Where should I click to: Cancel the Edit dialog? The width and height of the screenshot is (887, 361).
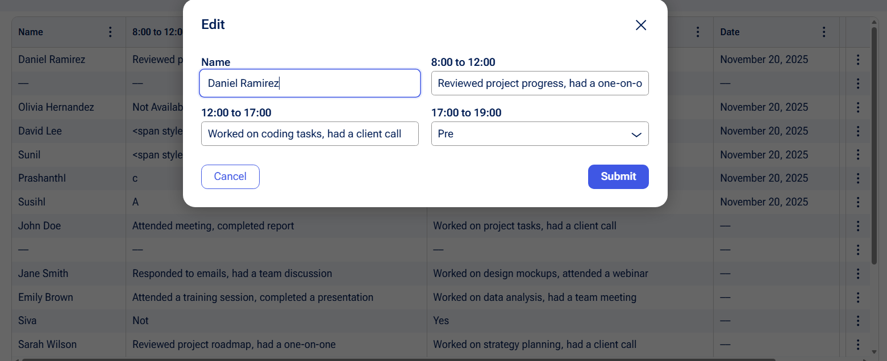click(230, 177)
